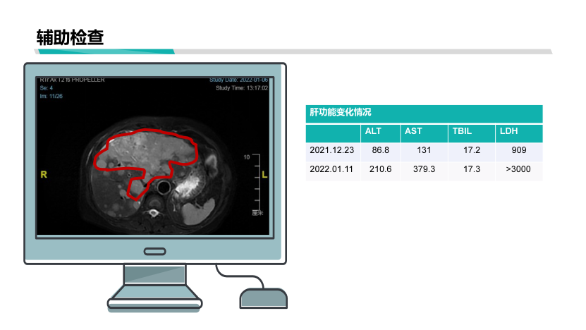The width and height of the screenshot is (586, 330).
Task: Click the ALT column header
Action: point(380,133)
